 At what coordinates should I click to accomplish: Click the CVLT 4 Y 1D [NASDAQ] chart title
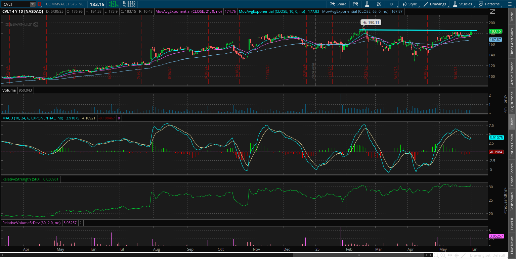[23, 11]
